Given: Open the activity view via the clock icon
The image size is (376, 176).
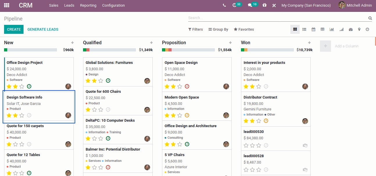Looking at the screenshot, I should (367, 29).
